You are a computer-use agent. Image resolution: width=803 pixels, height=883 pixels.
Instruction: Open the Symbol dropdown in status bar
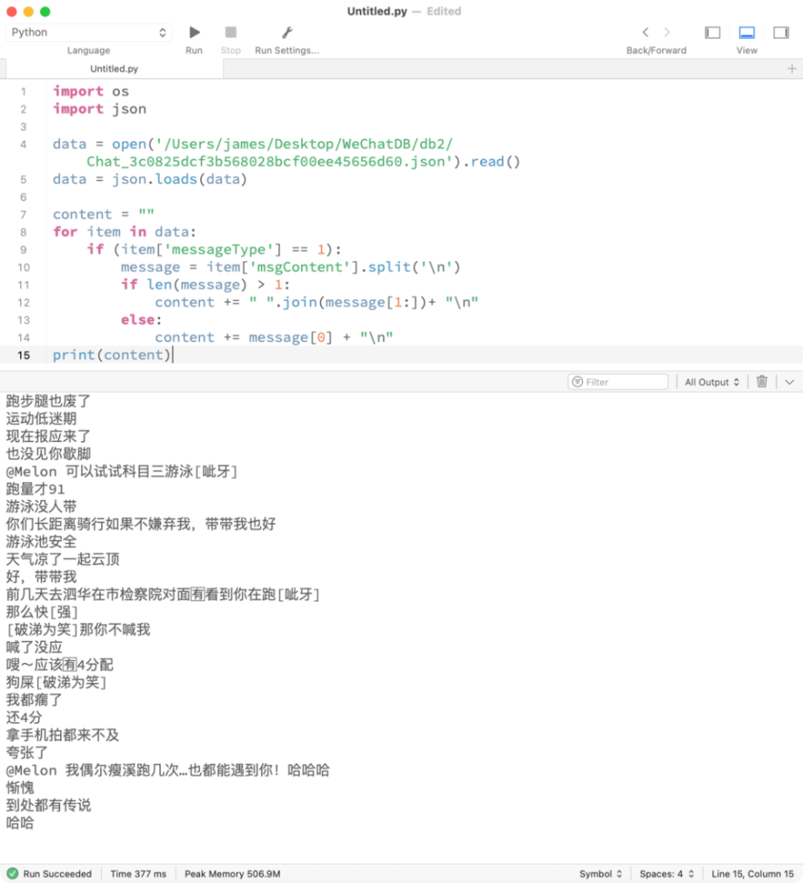601,873
